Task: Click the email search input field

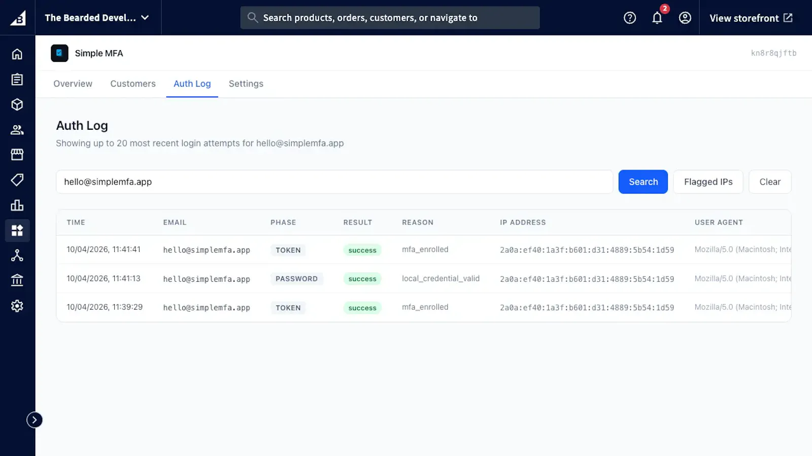Action: pyautogui.click(x=334, y=182)
